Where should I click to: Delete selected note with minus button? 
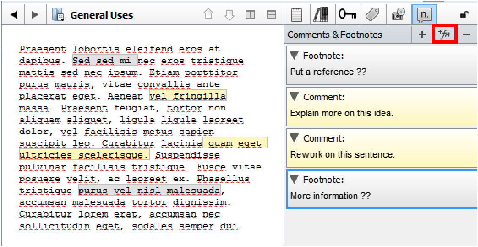(466, 35)
